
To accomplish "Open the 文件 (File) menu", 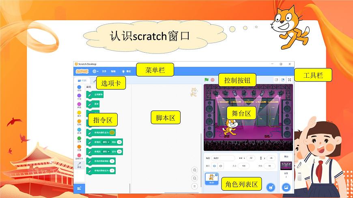I will 104,71.
